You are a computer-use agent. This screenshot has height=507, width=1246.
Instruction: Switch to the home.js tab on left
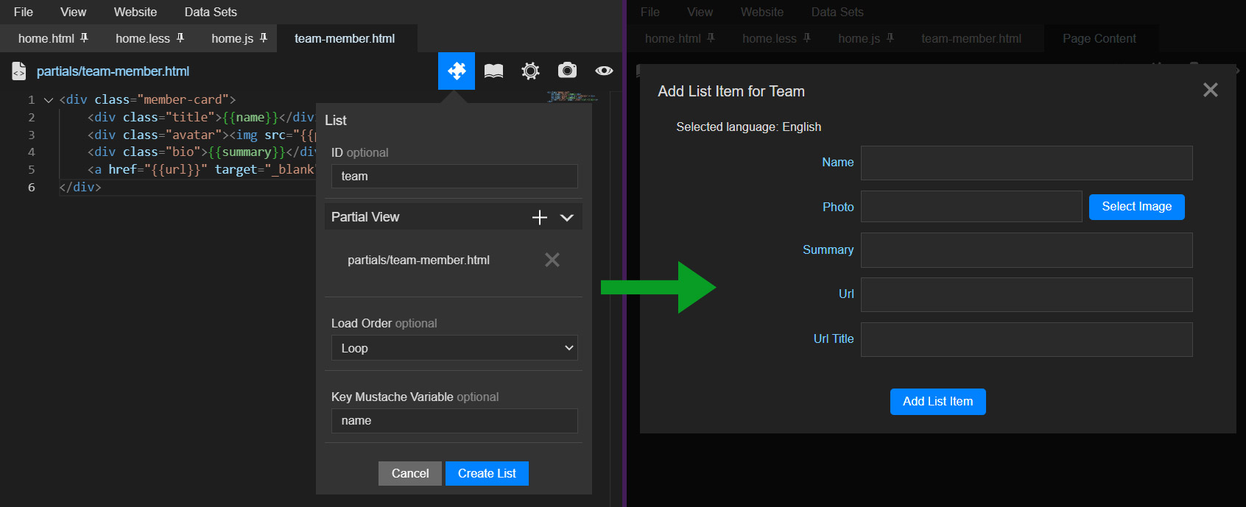[232, 38]
